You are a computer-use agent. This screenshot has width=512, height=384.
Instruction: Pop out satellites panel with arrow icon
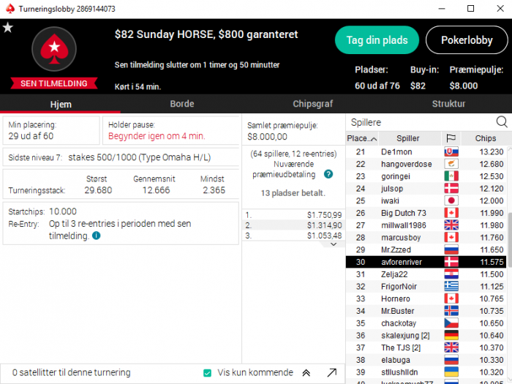pos(332,372)
